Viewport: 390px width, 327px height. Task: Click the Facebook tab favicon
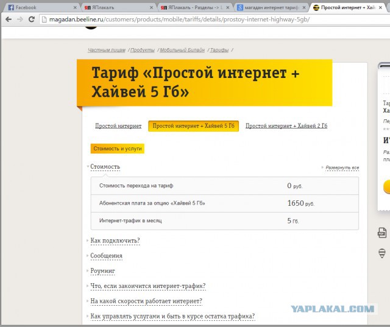click(11, 7)
